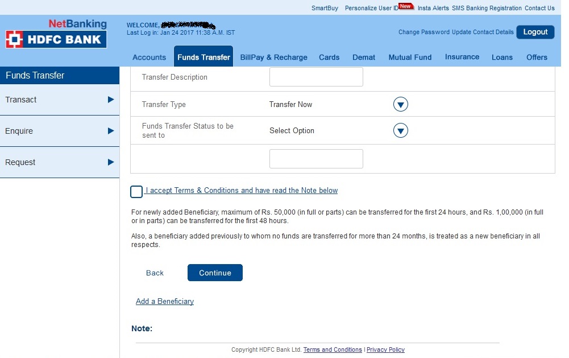
Task: Switch to the Cards tab
Action: (329, 57)
